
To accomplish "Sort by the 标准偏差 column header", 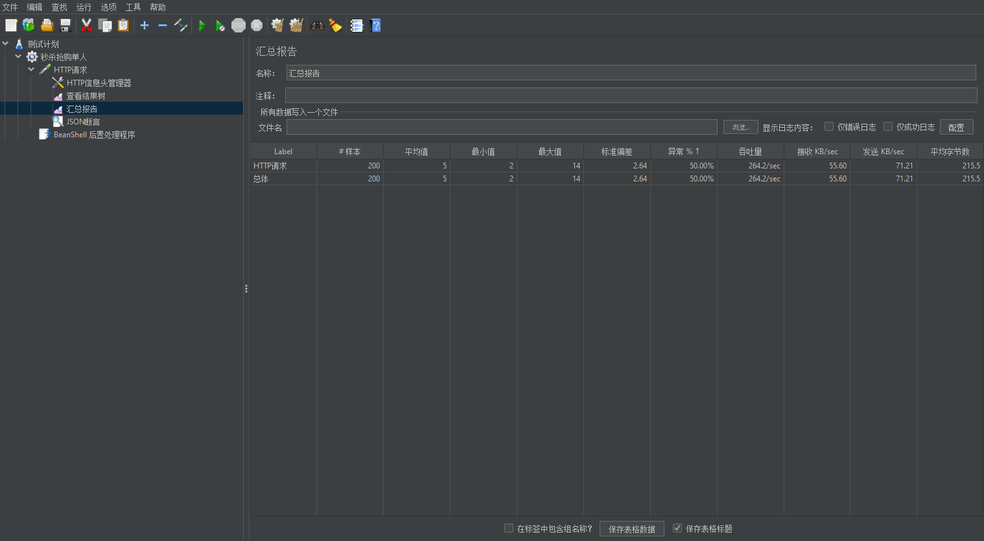I will [x=617, y=151].
